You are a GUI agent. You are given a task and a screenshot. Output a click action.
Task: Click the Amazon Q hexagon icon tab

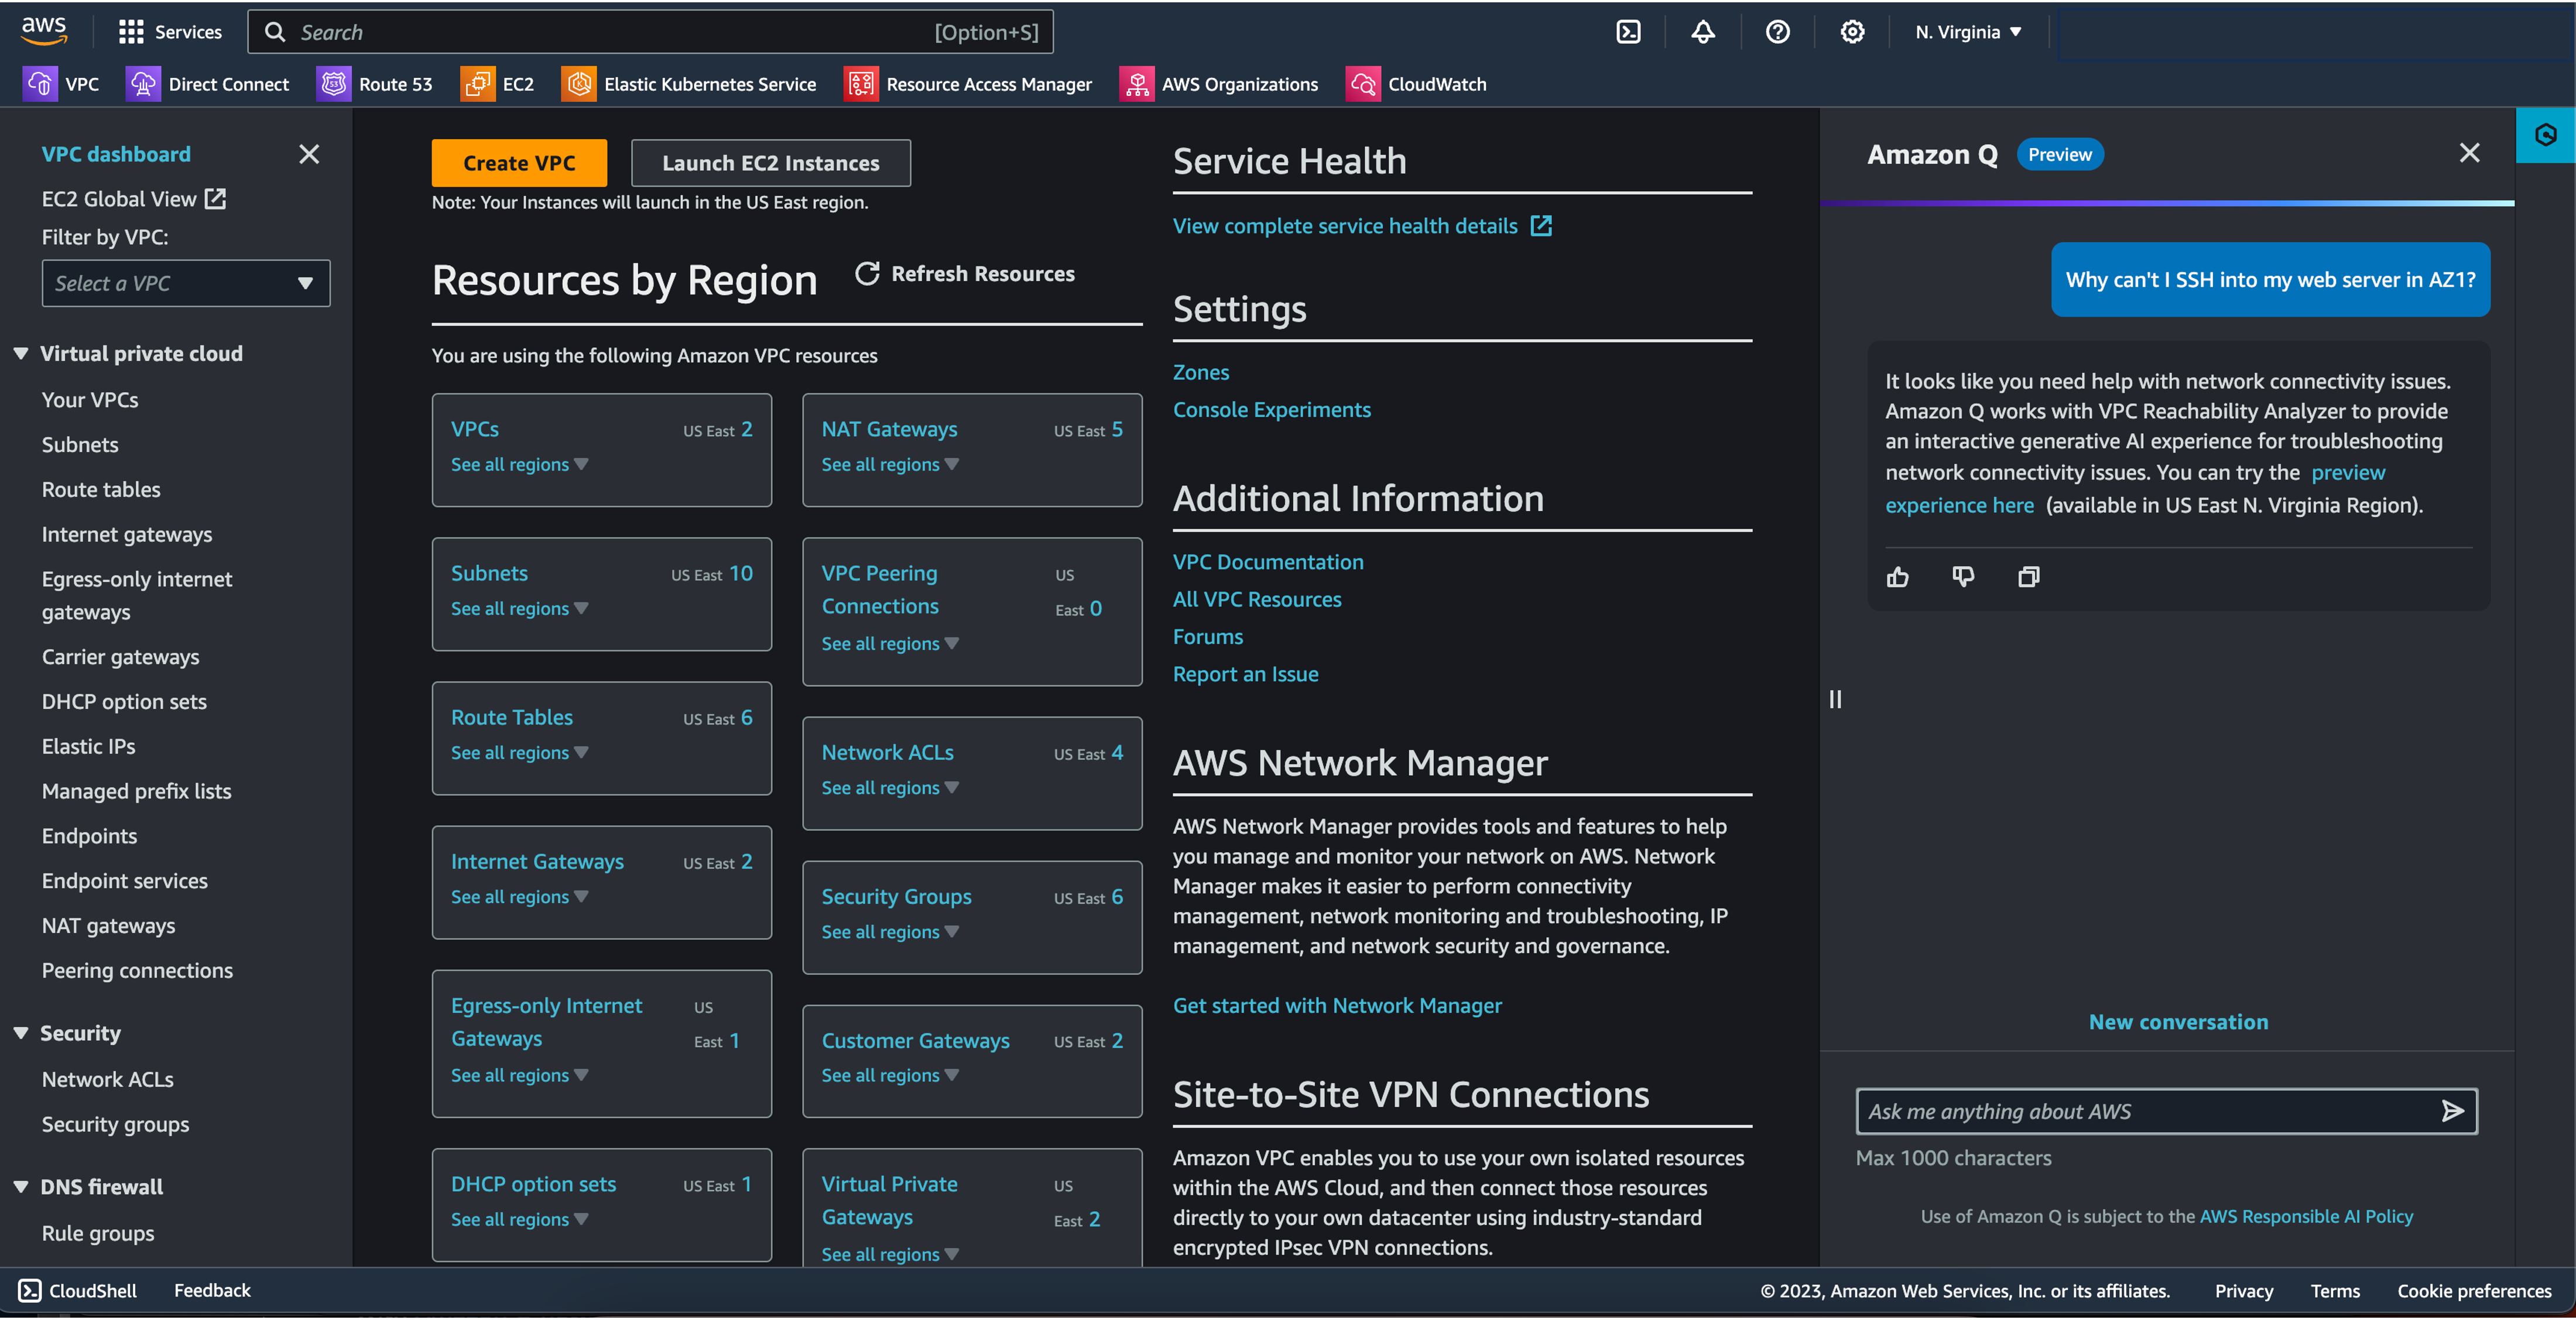[x=2545, y=135]
